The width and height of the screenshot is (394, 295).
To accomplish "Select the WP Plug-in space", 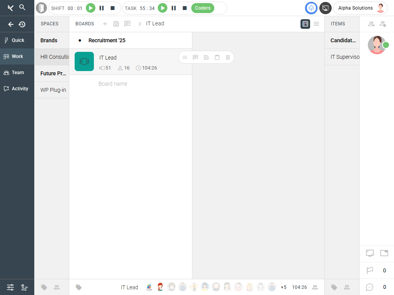I will tap(53, 90).
